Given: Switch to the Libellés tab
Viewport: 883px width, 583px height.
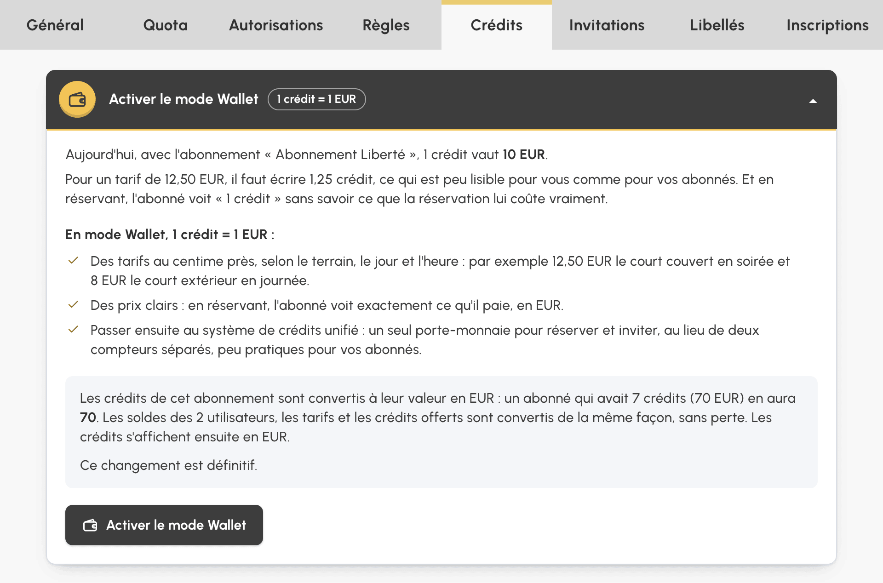Looking at the screenshot, I should (x=717, y=25).
